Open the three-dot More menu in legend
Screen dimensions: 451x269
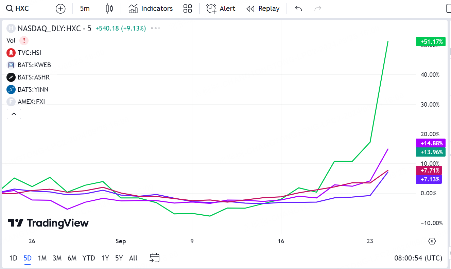pyautogui.click(x=155, y=29)
